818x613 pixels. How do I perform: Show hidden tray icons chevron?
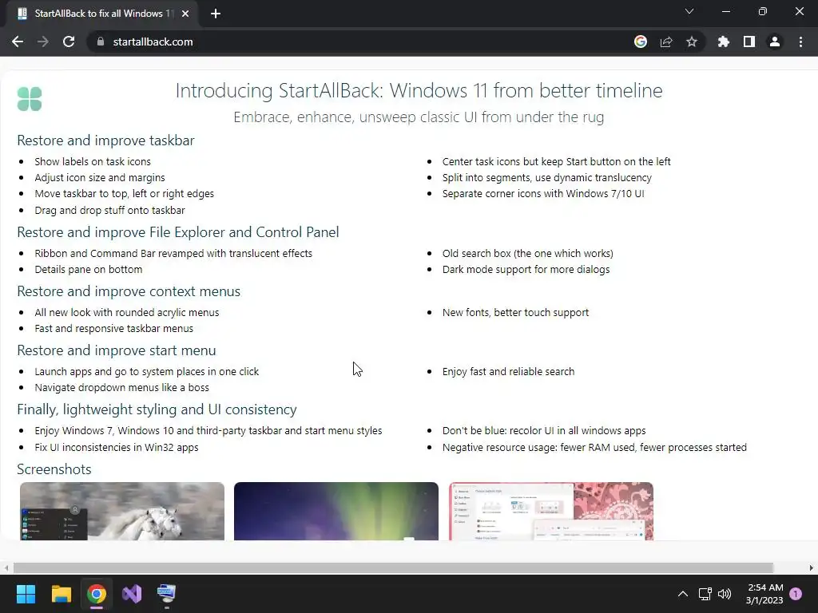click(x=682, y=594)
